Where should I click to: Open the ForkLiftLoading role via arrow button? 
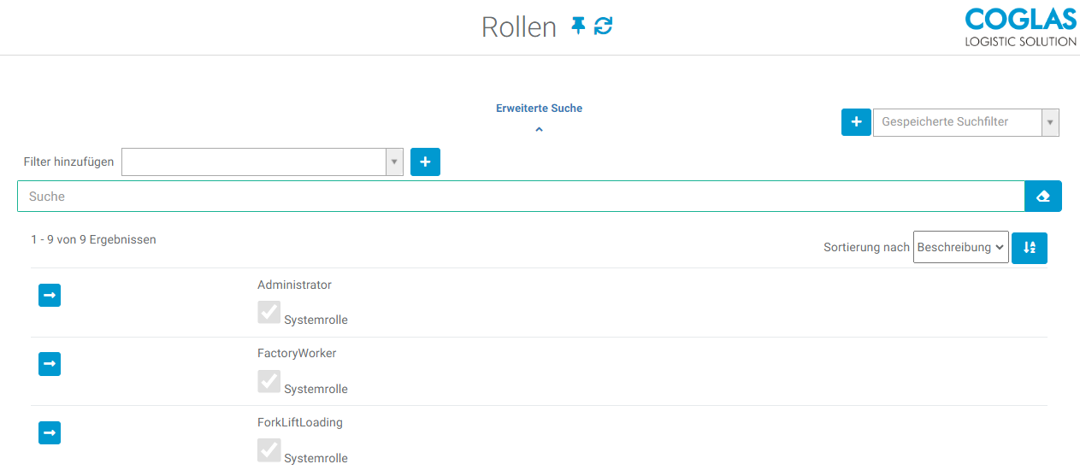point(50,433)
